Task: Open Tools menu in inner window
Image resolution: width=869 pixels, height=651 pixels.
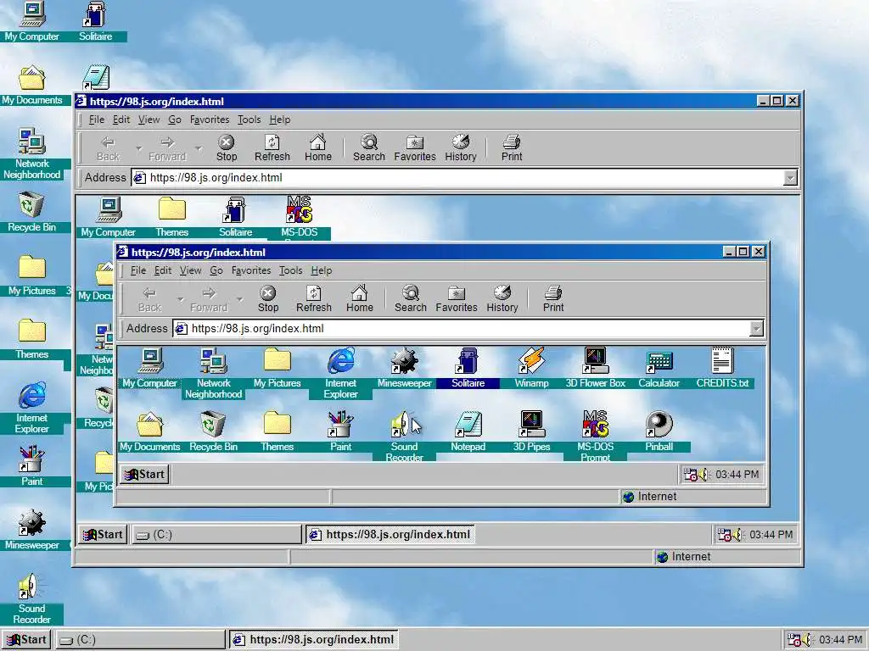Action: point(290,270)
